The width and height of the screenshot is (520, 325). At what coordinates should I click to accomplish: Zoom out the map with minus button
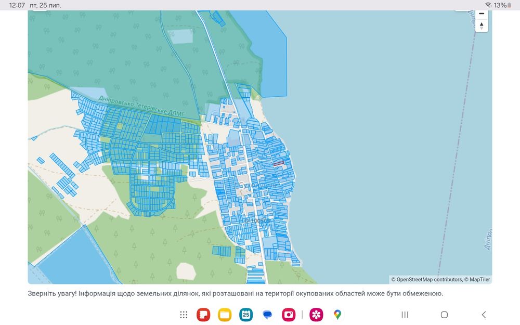tap(482, 14)
